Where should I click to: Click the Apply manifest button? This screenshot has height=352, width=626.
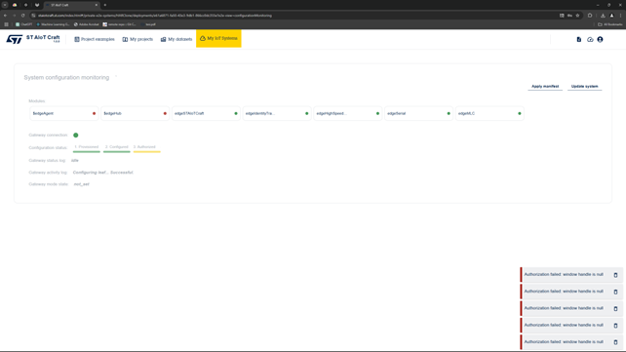point(545,86)
